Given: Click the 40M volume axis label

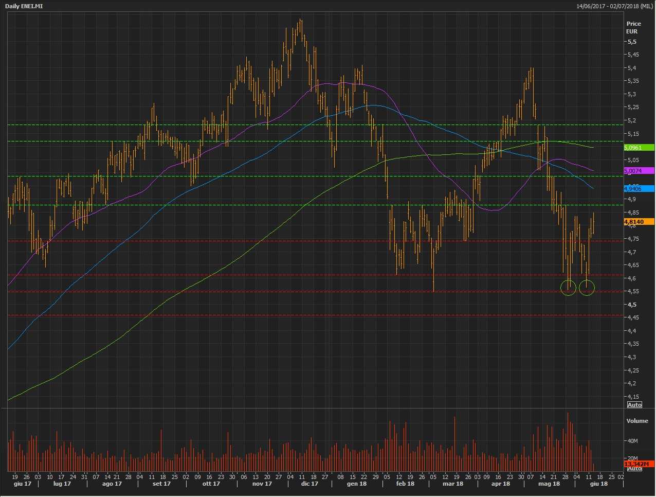Looking at the screenshot, I should click(632, 441).
